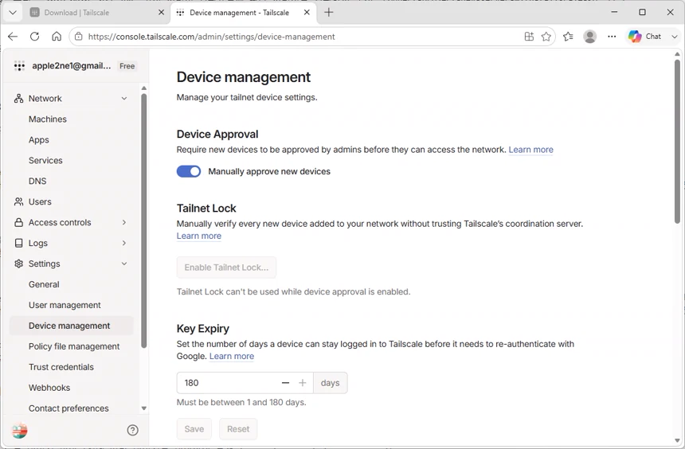Viewport: 685px width, 449px height.
Task: Open the user avatar at sidebar bottom
Action: pos(19,430)
